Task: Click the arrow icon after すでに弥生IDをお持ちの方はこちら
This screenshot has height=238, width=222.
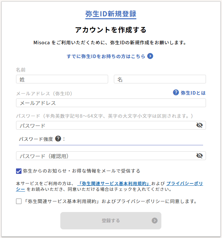Action: click(150, 56)
